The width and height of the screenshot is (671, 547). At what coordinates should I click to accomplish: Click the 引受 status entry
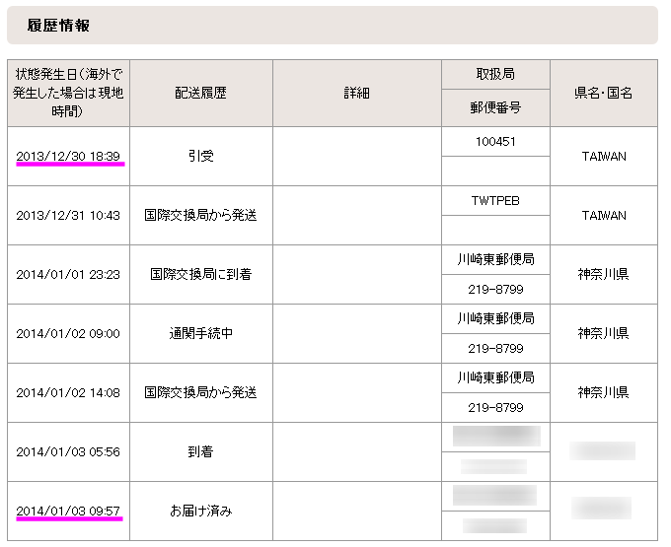point(200,156)
